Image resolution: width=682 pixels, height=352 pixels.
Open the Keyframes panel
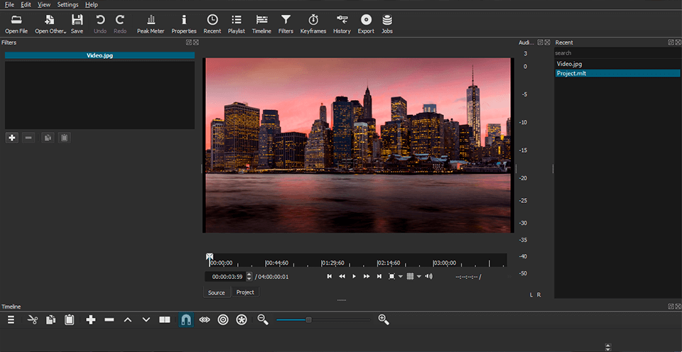313,24
